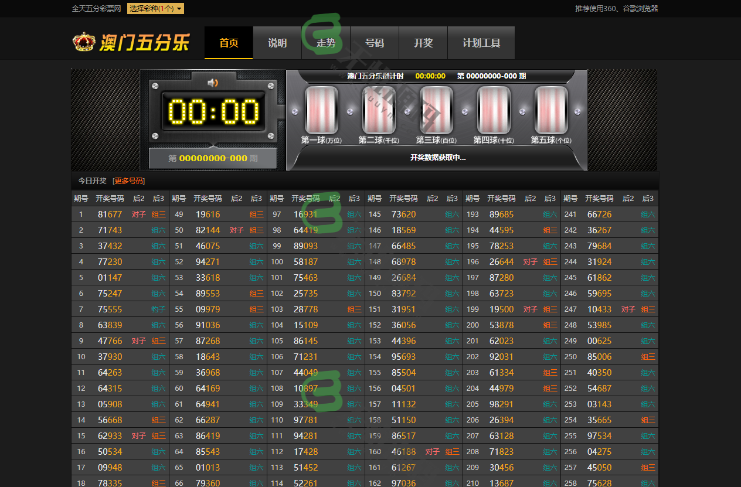Open the 说明 tab
The height and width of the screenshot is (487, 741).
tap(277, 43)
